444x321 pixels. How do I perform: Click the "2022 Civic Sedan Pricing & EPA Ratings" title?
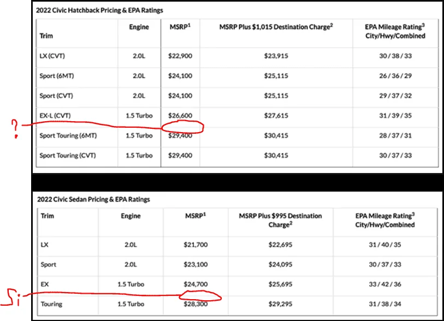[x=93, y=199]
